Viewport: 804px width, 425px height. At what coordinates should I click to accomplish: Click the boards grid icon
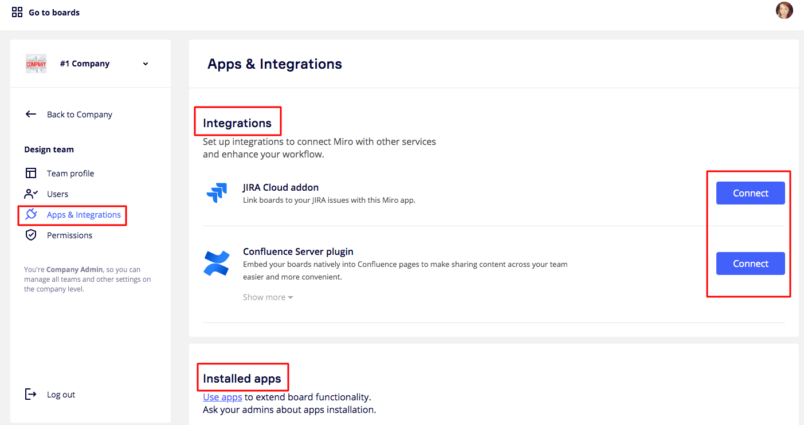[17, 12]
